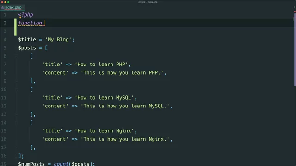
Task: Click the opening bracket after $posts =
Action: click(46, 48)
